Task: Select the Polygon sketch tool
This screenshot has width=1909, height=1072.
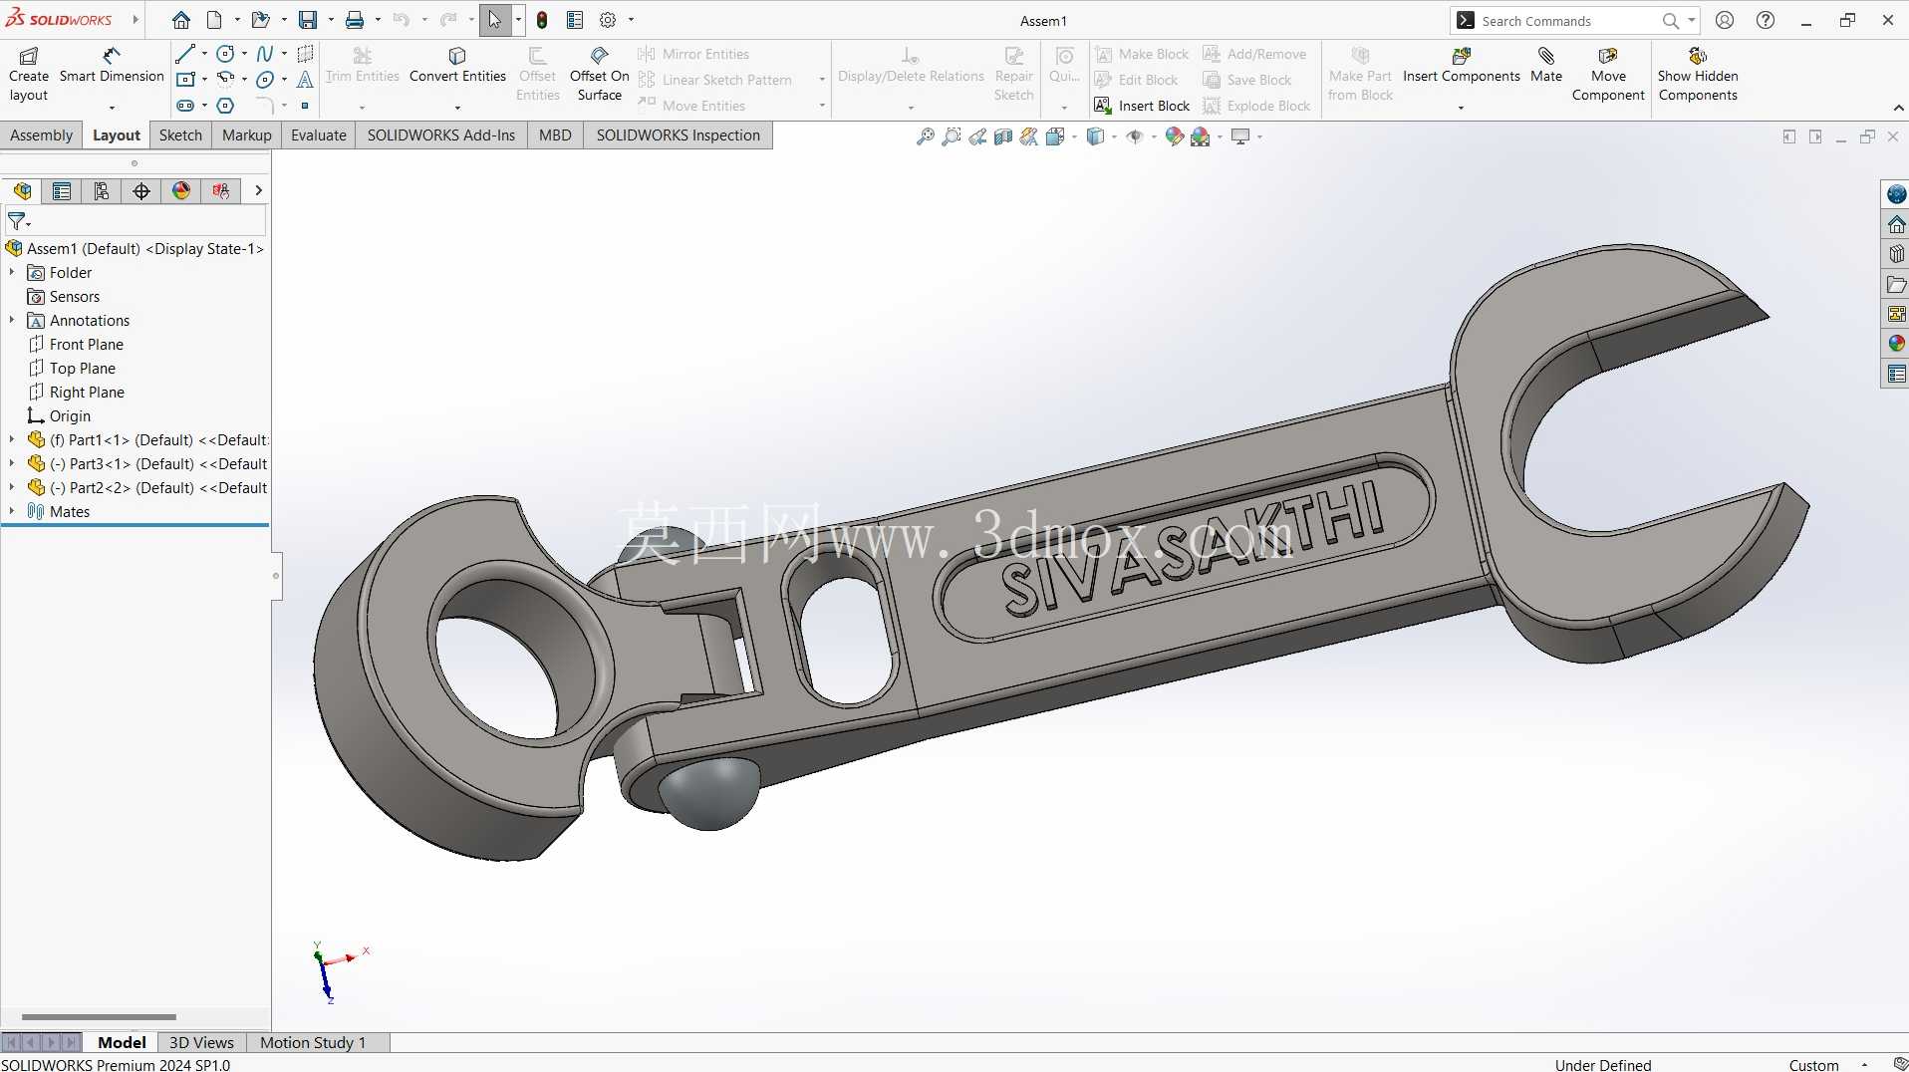Action: pos(226,106)
